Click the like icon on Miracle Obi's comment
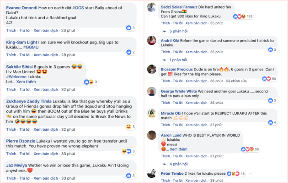The height and width of the screenshot is (183, 288). click(270, 123)
